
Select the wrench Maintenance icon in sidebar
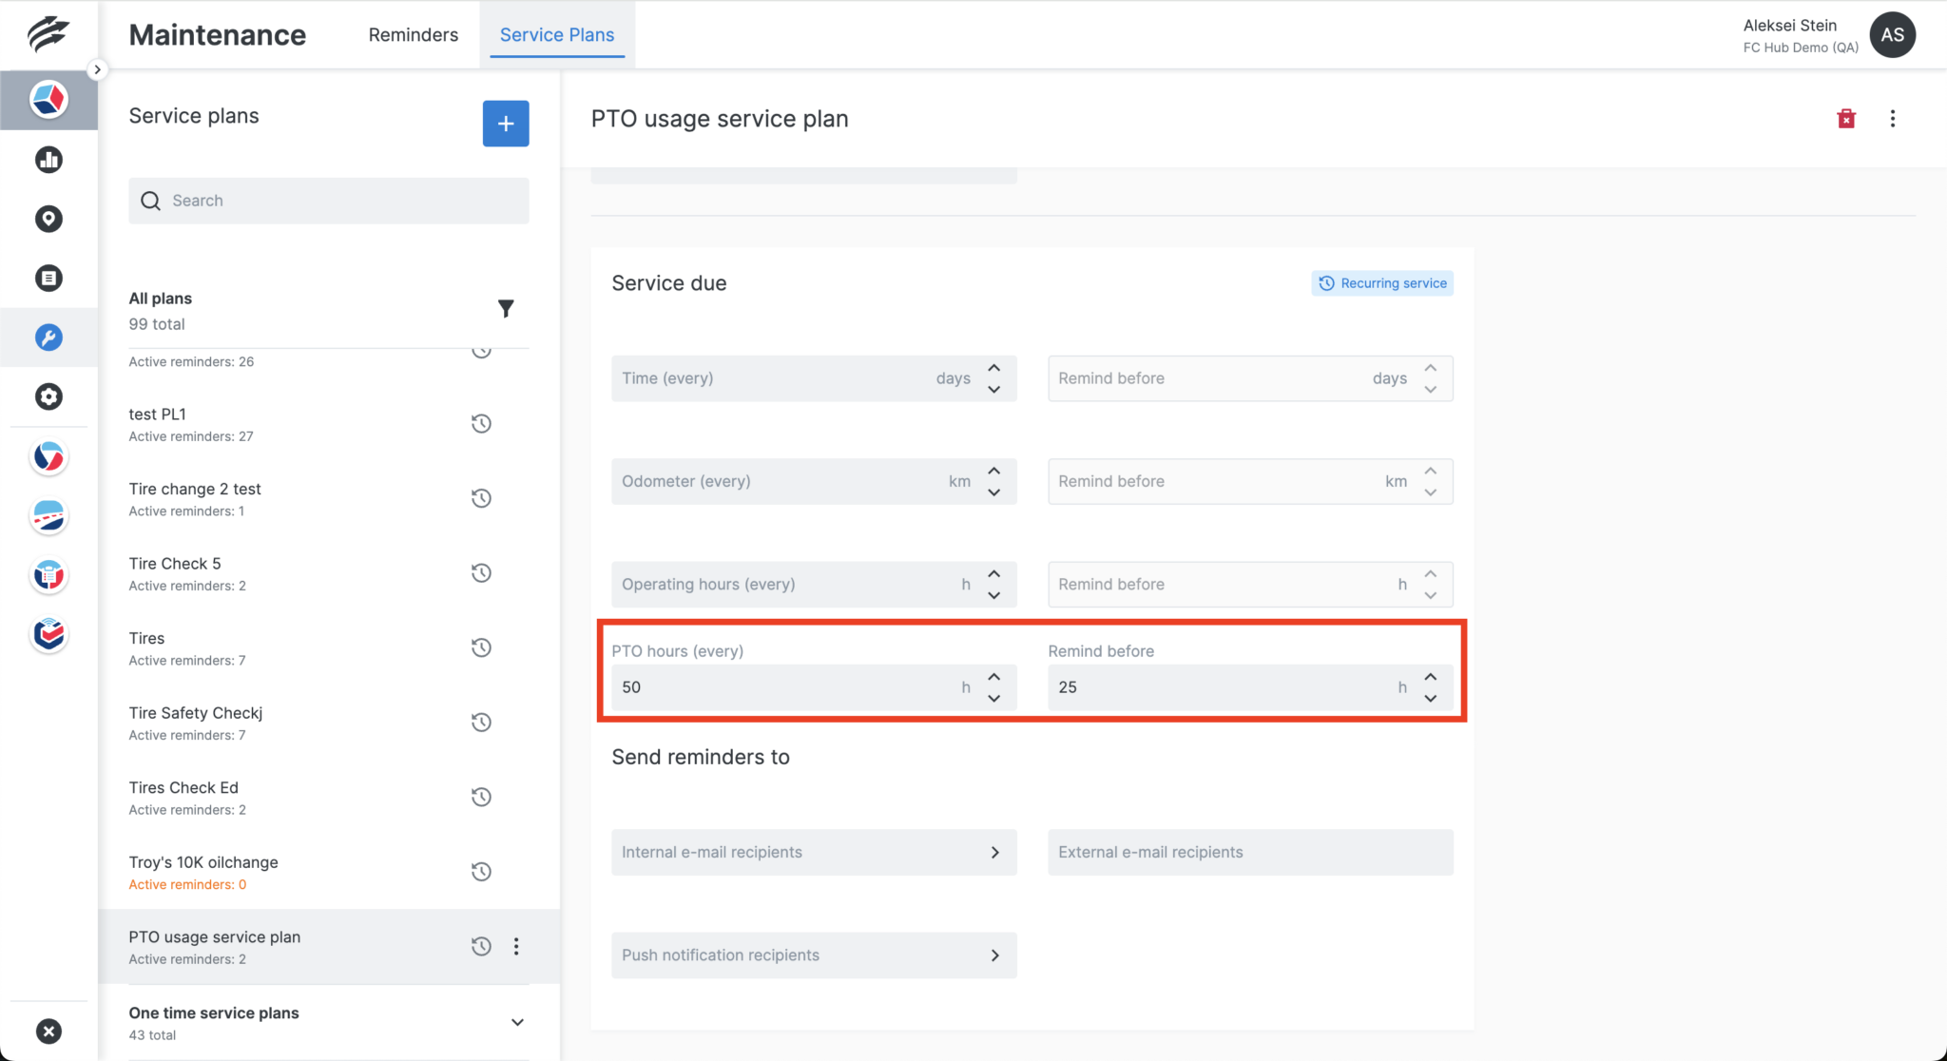tap(48, 338)
